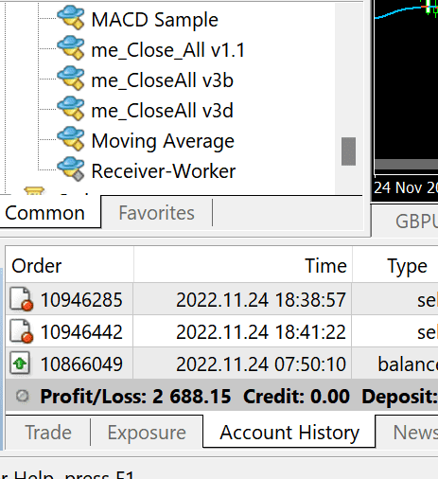Screen dimensions: 438x479
Task: Click time 2022.11.24 18:41:22
Action: [261, 331]
